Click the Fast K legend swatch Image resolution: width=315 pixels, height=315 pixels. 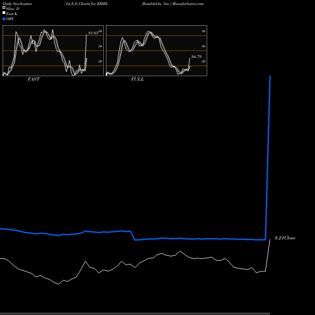point(4,13)
